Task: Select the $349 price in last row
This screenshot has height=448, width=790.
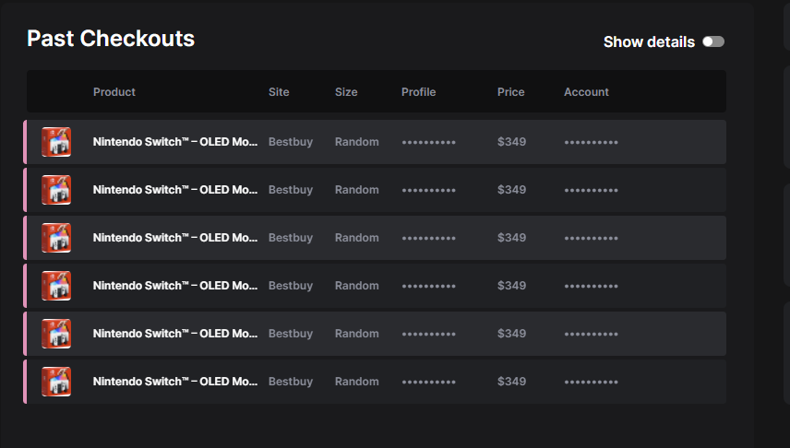Action: (x=512, y=381)
